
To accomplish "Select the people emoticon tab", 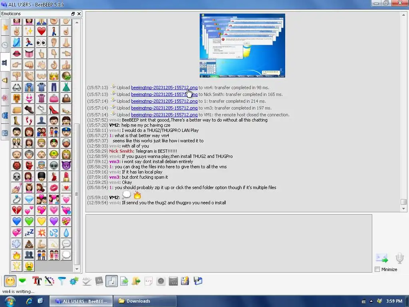I will pos(5,63).
